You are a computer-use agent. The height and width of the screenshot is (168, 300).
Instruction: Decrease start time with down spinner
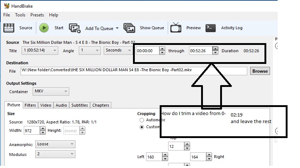[x=162, y=53]
